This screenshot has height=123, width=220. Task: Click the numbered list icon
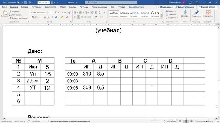80,13
